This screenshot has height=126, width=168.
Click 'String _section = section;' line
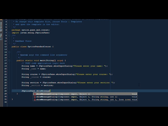[37, 85]
